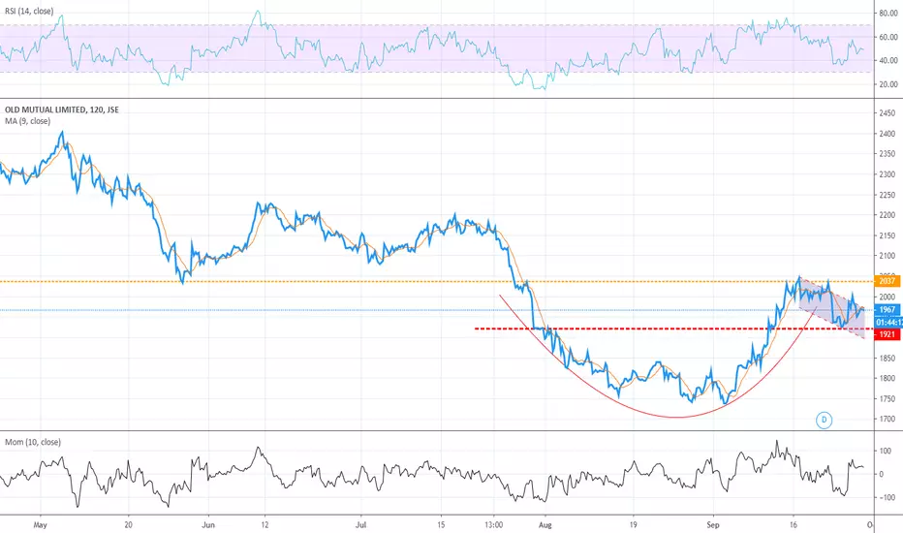The width and height of the screenshot is (903, 533).
Task: Click the blue 1967 current price label
Action: (887, 310)
